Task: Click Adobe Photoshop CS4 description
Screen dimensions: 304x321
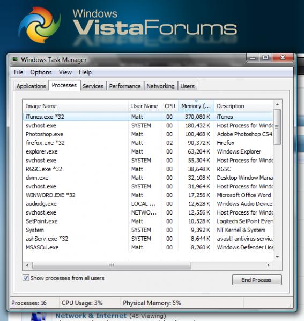Action: click(x=244, y=134)
